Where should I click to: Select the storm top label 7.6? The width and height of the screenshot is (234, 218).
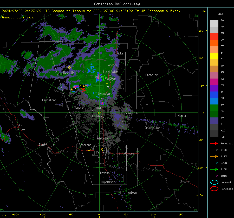(82, 86)
